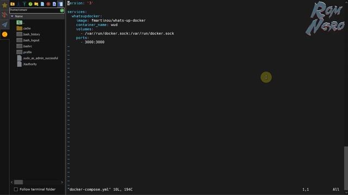Click the download selected files toolbar icon
This screenshot has height=195, width=348.
[18, 4]
